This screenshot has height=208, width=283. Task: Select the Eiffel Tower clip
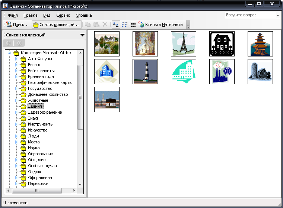click(184, 44)
